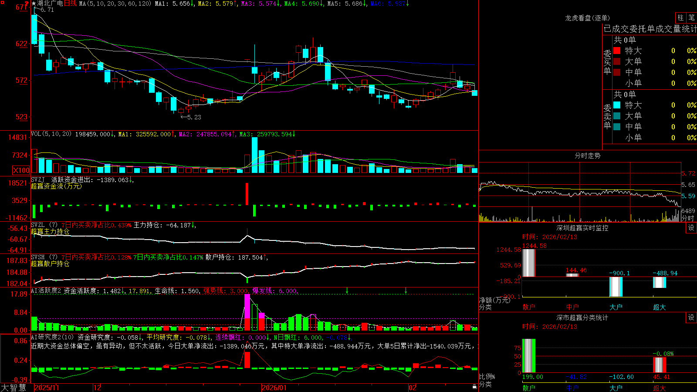Screen dimensions: 697x392
Task: Click the 02 month timeline marker
Action: [412, 388]
